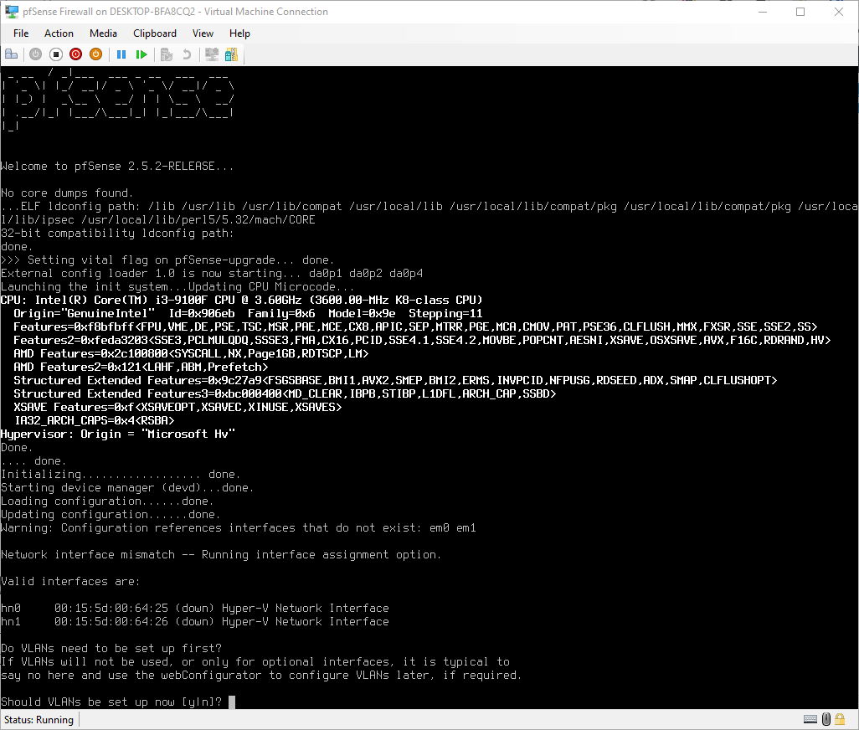Viewport: 859px width, 730px height.
Task: Send Ctrl+Alt+Delete using the keyboard keys icon
Action: click(12, 54)
